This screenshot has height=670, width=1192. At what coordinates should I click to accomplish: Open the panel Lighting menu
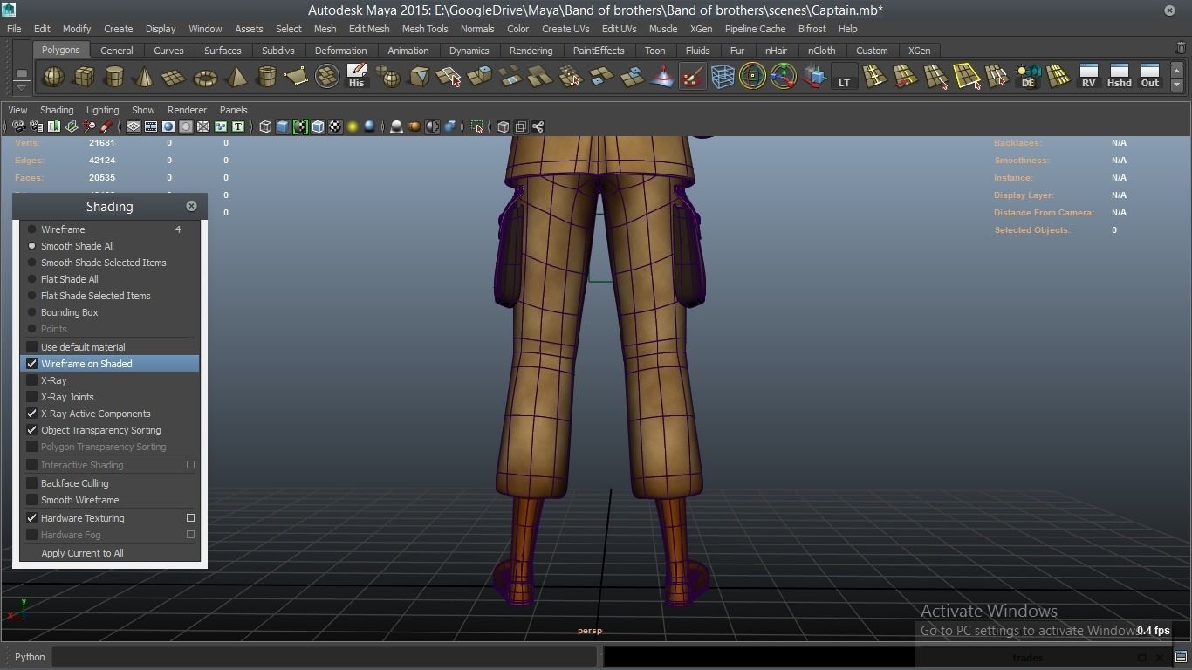[x=102, y=110]
